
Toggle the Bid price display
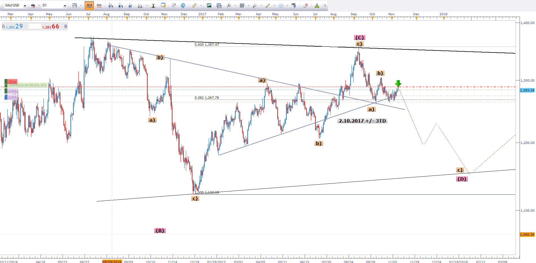tap(89, 5)
